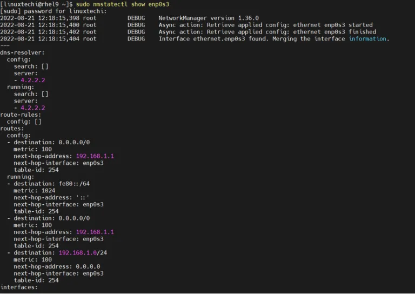This screenshot has width=415, height=294.
Task: Click the 'route-rules:' heading
Action: coord(21,115)
